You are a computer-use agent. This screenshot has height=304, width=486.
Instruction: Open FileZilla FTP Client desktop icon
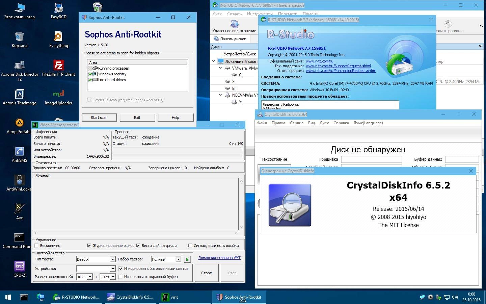58,68
